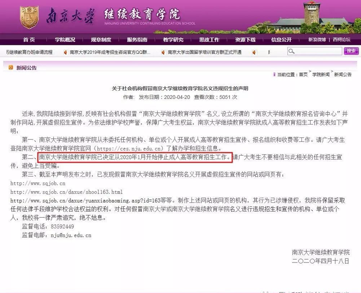Click 学院新闻 in the breadcrumb trail
361x293 pixels.
point(321,74)
